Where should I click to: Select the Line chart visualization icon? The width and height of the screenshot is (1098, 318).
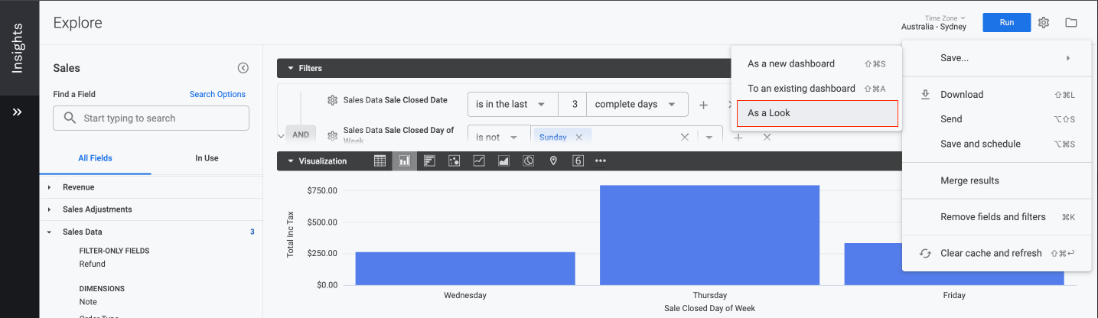click(x=479, y=161)
